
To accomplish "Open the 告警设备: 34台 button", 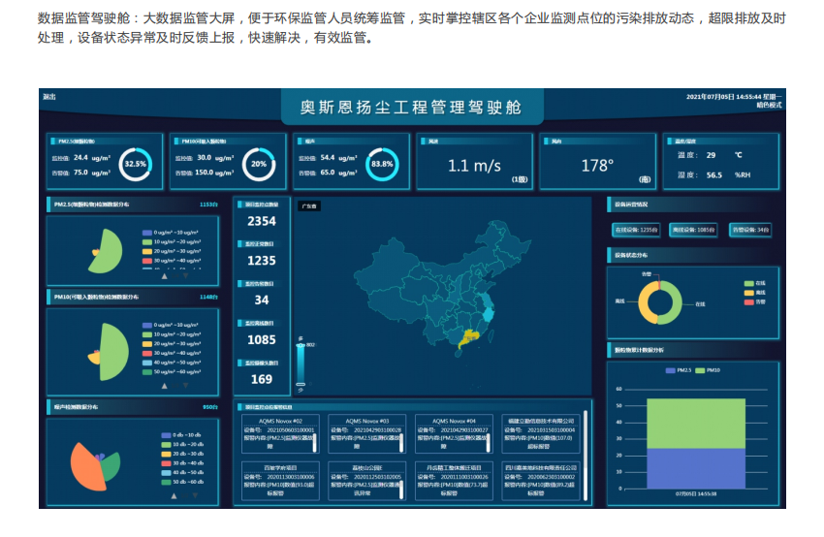I will (750, 230).
